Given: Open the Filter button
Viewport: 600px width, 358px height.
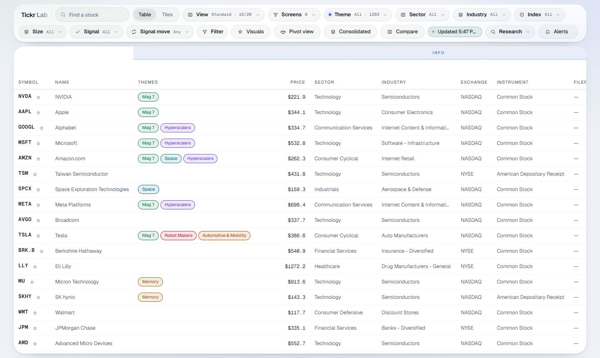Looking at the screenshot, I should (x=212, y=32).
